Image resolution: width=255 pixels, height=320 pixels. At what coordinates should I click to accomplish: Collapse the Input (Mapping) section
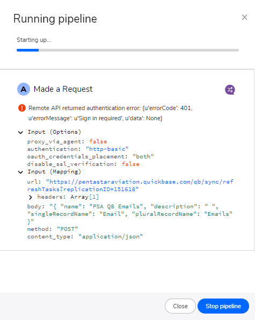pos(20,172)
